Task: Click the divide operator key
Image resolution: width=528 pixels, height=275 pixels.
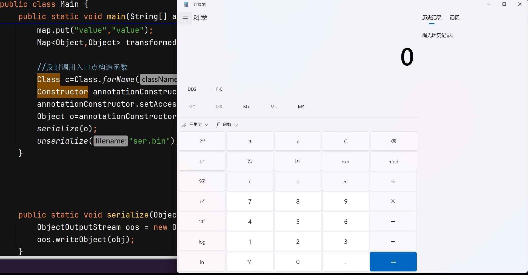Action: point(393,181)
